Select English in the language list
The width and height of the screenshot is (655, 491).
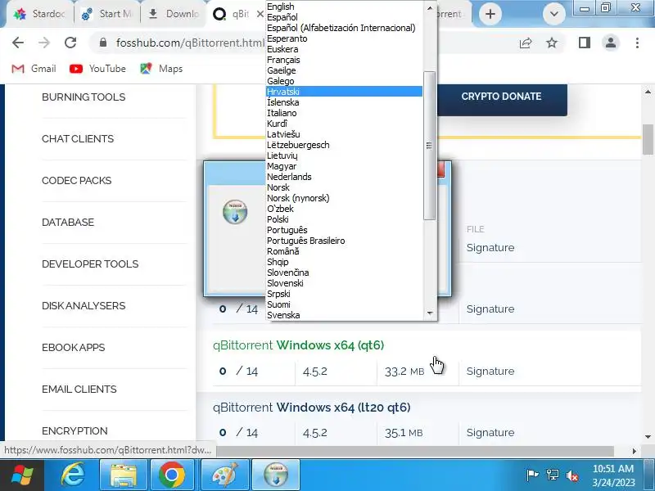pyautogui.click(x=344, y=7)
